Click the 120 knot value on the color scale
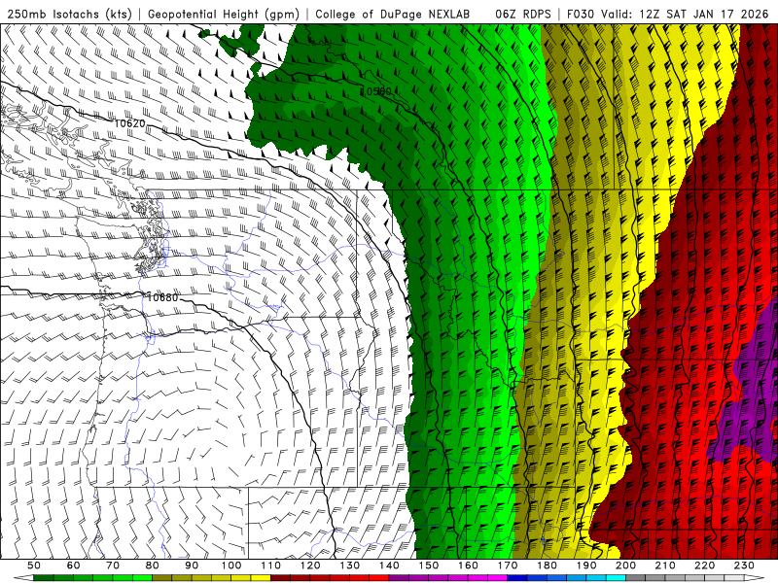Image resolution: width=778 pixels, height=583 pixels. point(310,566)
